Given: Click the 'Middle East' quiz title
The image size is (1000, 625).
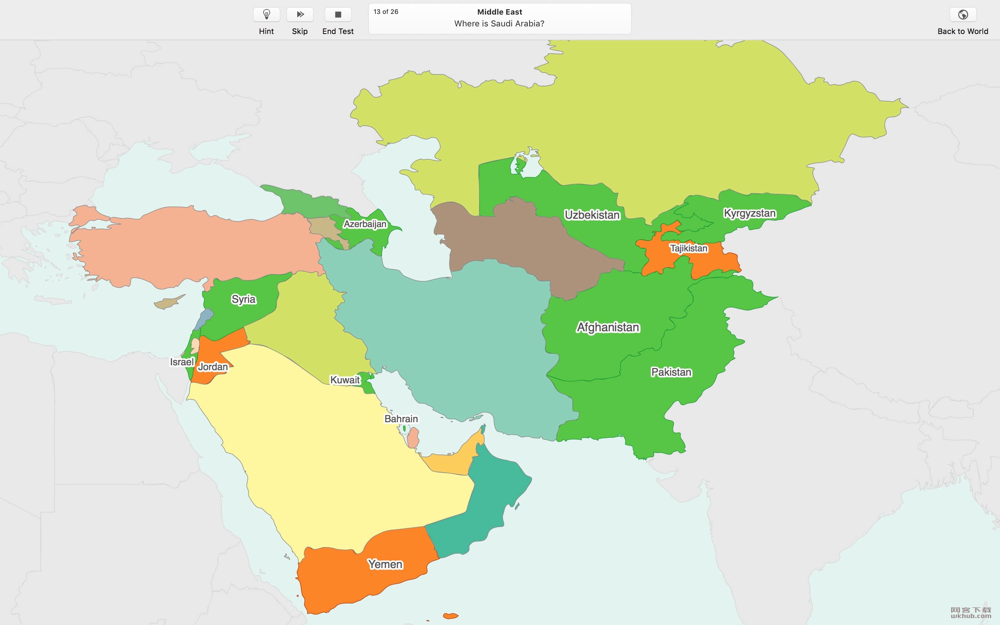Looking at the screenshot, I should 500,12.
